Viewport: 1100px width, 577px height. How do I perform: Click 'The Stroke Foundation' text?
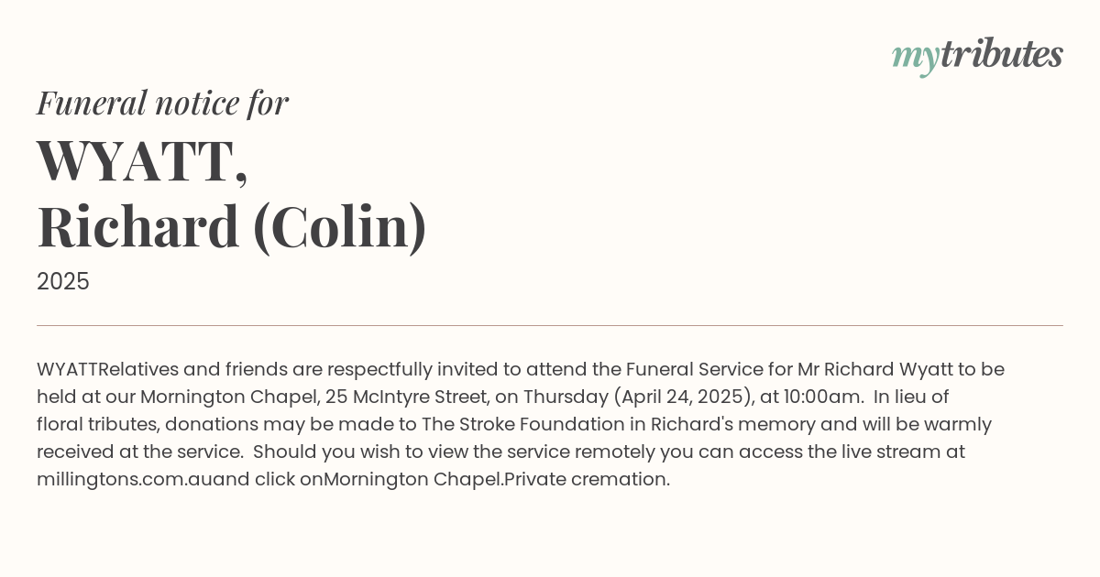tap(533, 424)
